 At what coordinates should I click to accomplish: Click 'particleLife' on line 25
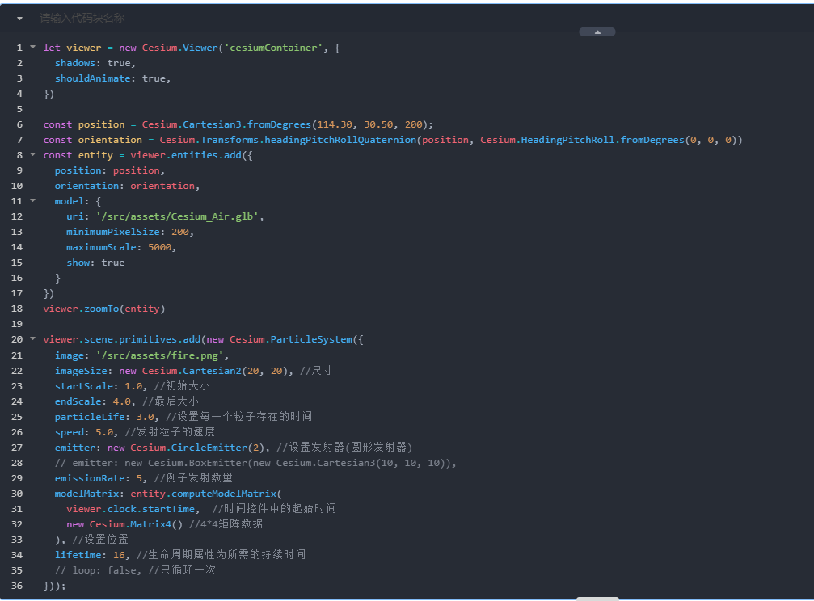[x=89, y=417]
